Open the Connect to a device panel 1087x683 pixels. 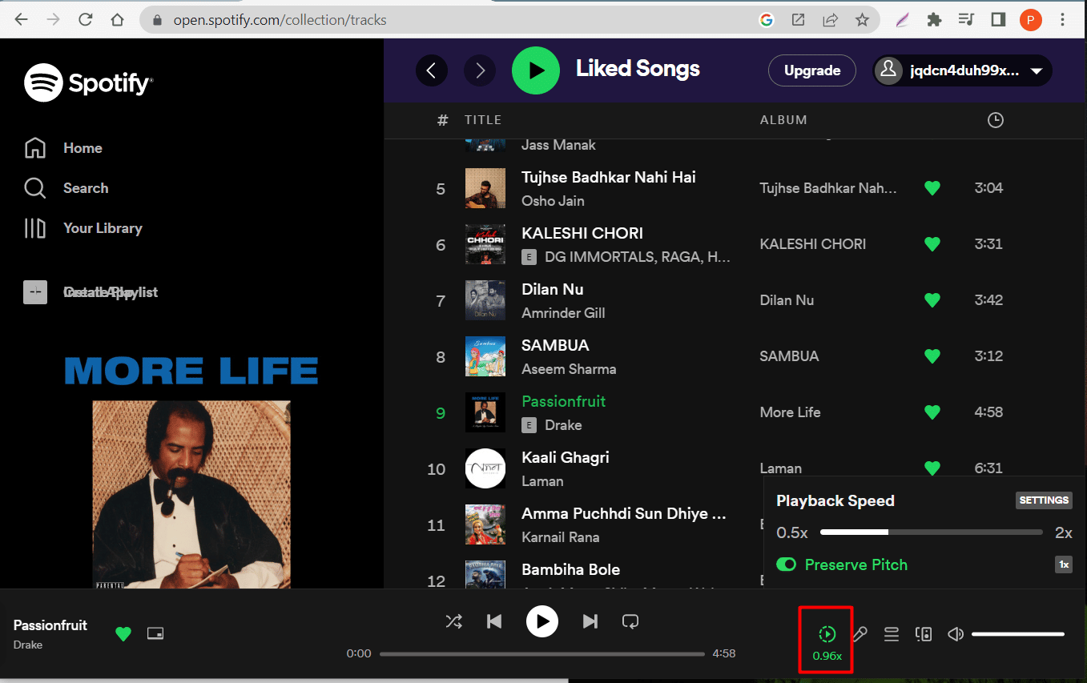point(924,633)
